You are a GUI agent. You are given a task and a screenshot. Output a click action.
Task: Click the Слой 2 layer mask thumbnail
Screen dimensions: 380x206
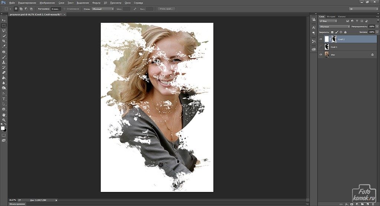334,39
